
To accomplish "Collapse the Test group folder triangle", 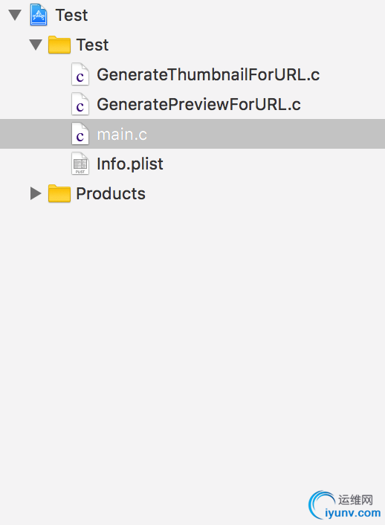I will click(36, 45).
